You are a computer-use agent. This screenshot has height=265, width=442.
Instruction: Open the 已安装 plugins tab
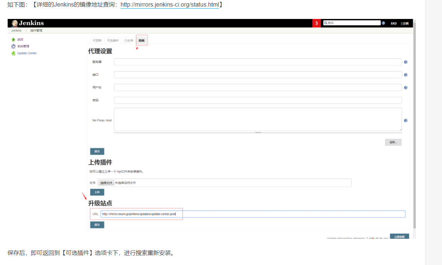coord(128,40)
